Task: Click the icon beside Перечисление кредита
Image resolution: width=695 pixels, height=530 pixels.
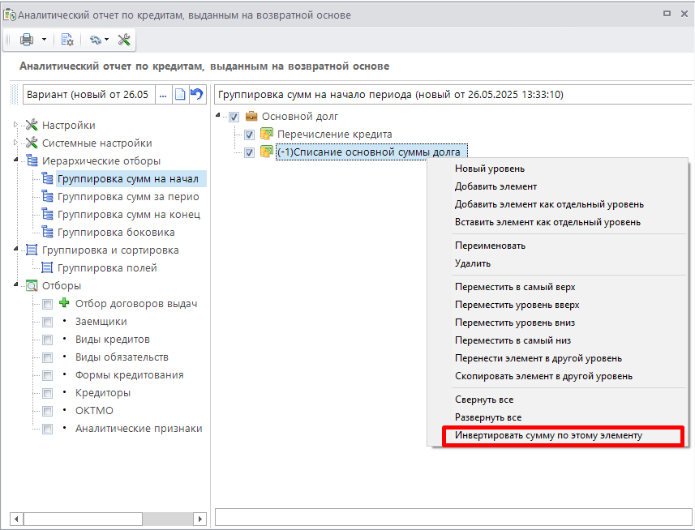Action: tap(266, 135)
